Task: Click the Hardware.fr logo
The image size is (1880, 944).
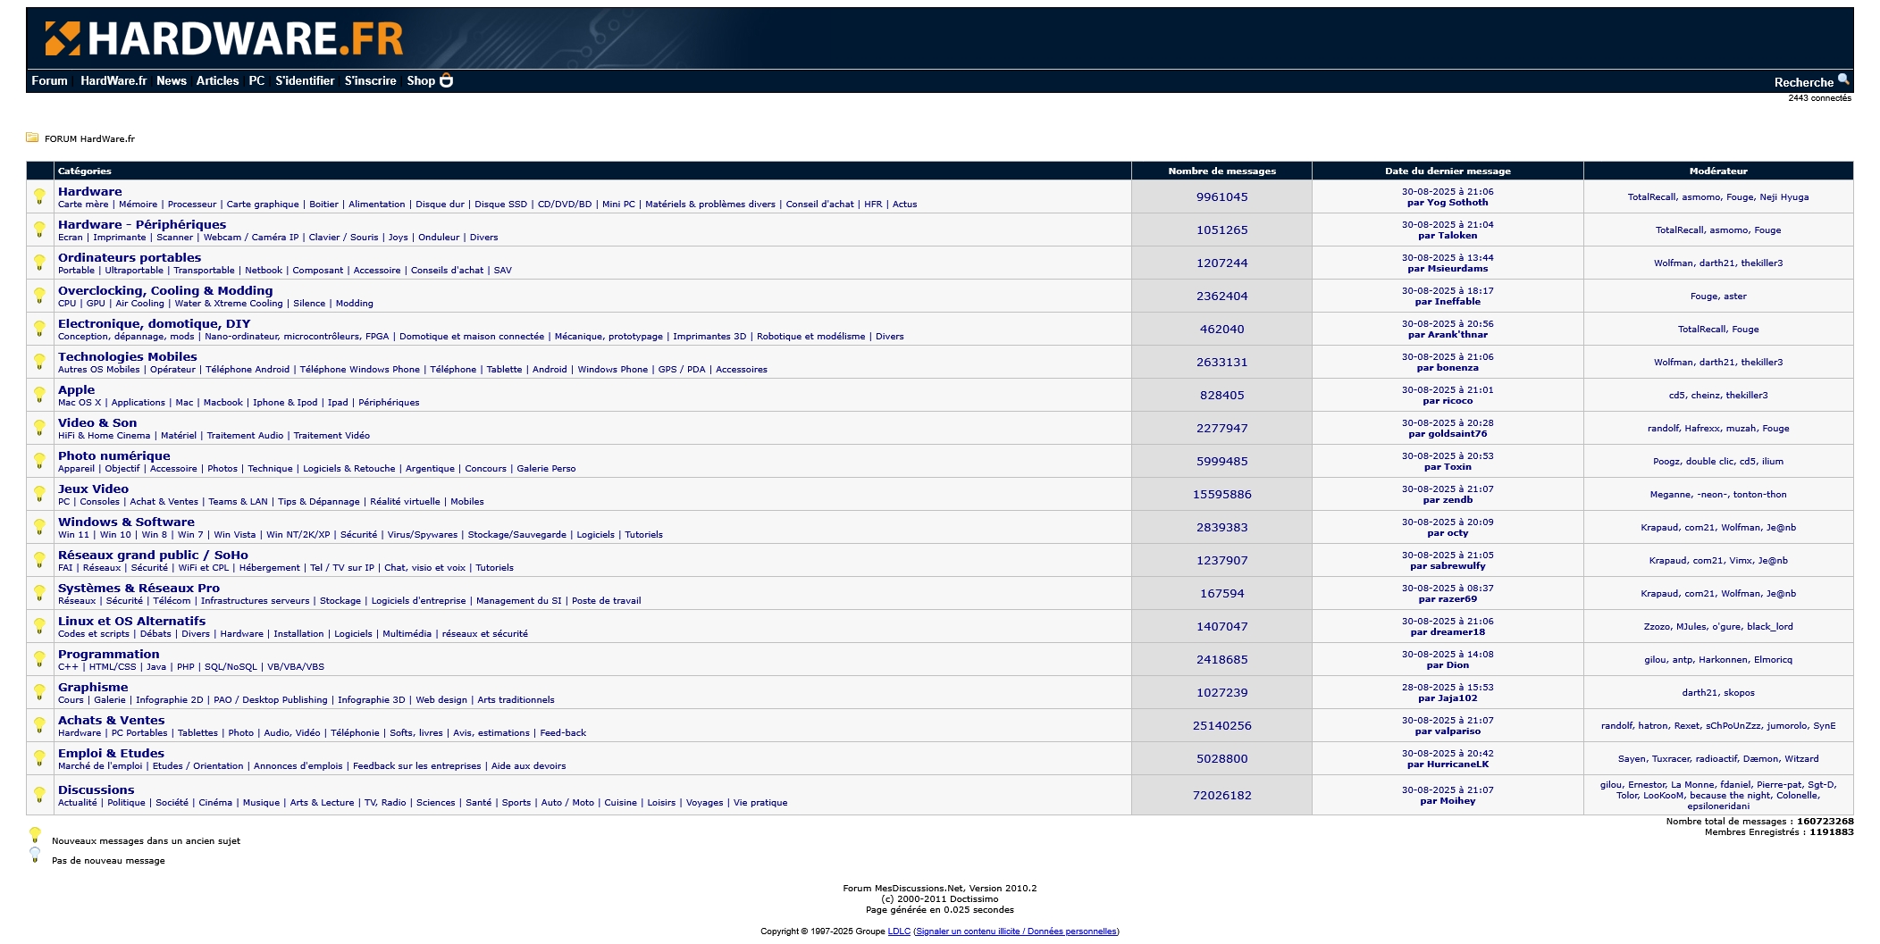Action: tap(224, 39)
